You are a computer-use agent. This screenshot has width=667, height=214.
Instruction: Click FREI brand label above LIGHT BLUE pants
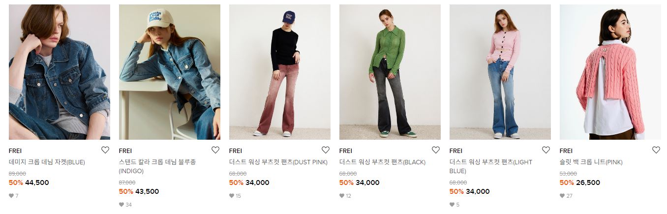(x=456, y=151)
